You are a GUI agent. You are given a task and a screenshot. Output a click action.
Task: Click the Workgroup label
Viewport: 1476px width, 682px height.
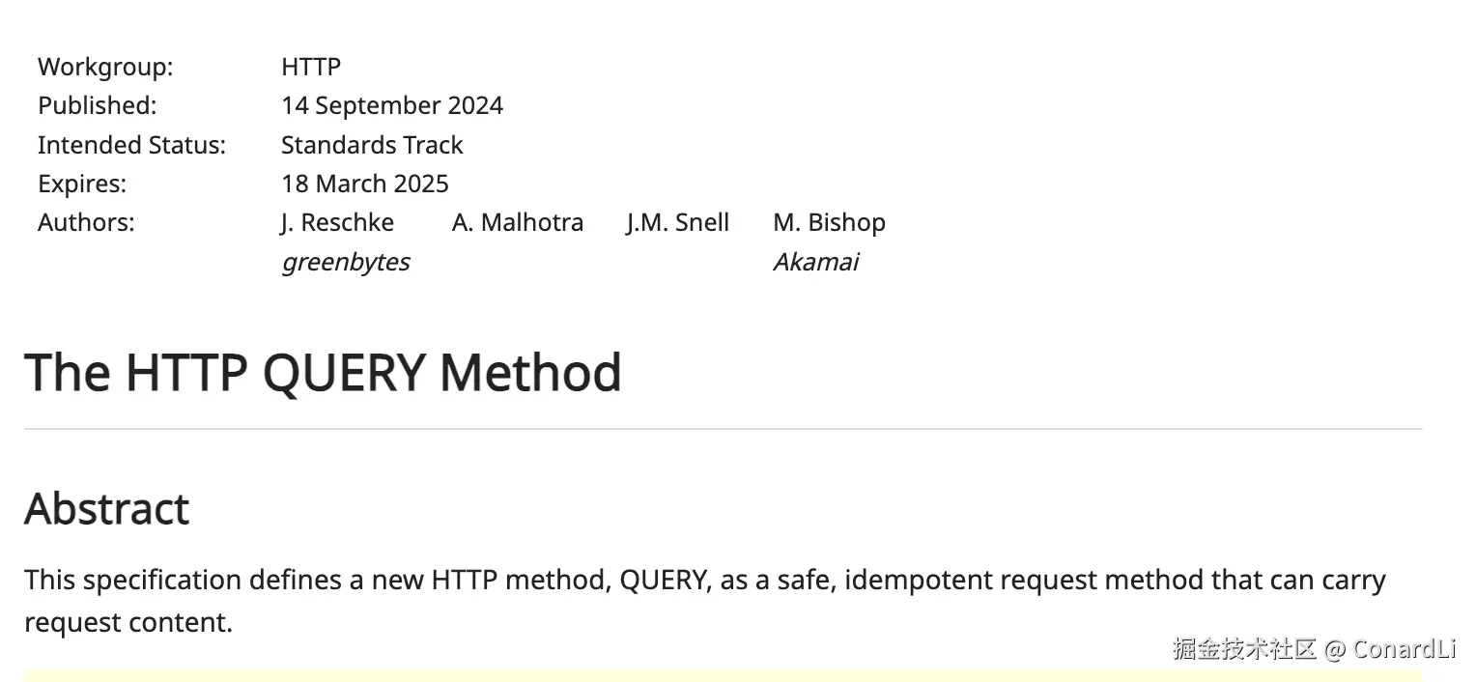[x=105, y=67]
